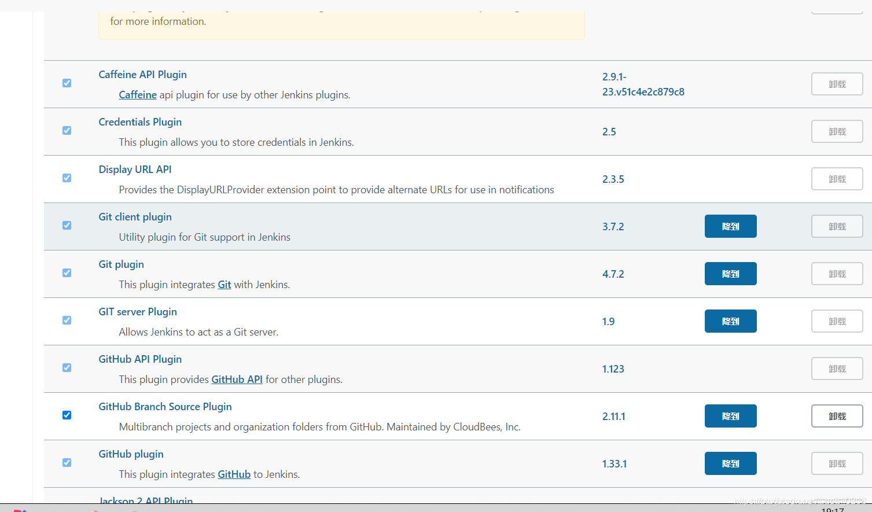Downgrade the GIT server Plugin
Screen dimensions: 872x512
click(731, 321)
